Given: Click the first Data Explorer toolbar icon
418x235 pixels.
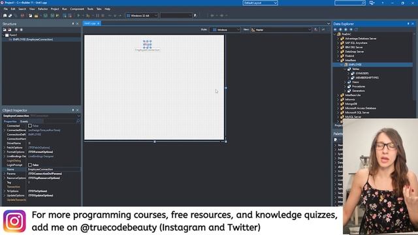Looking at the screenshot, I should [x=336, y=29].
